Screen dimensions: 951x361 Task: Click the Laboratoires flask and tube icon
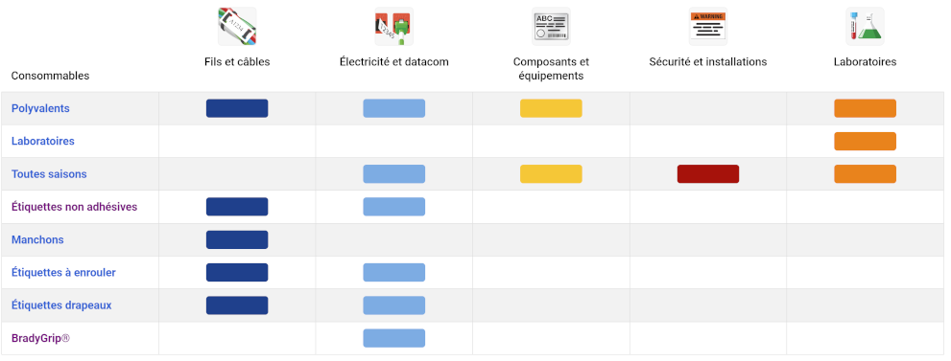click(x=865, y=26)
